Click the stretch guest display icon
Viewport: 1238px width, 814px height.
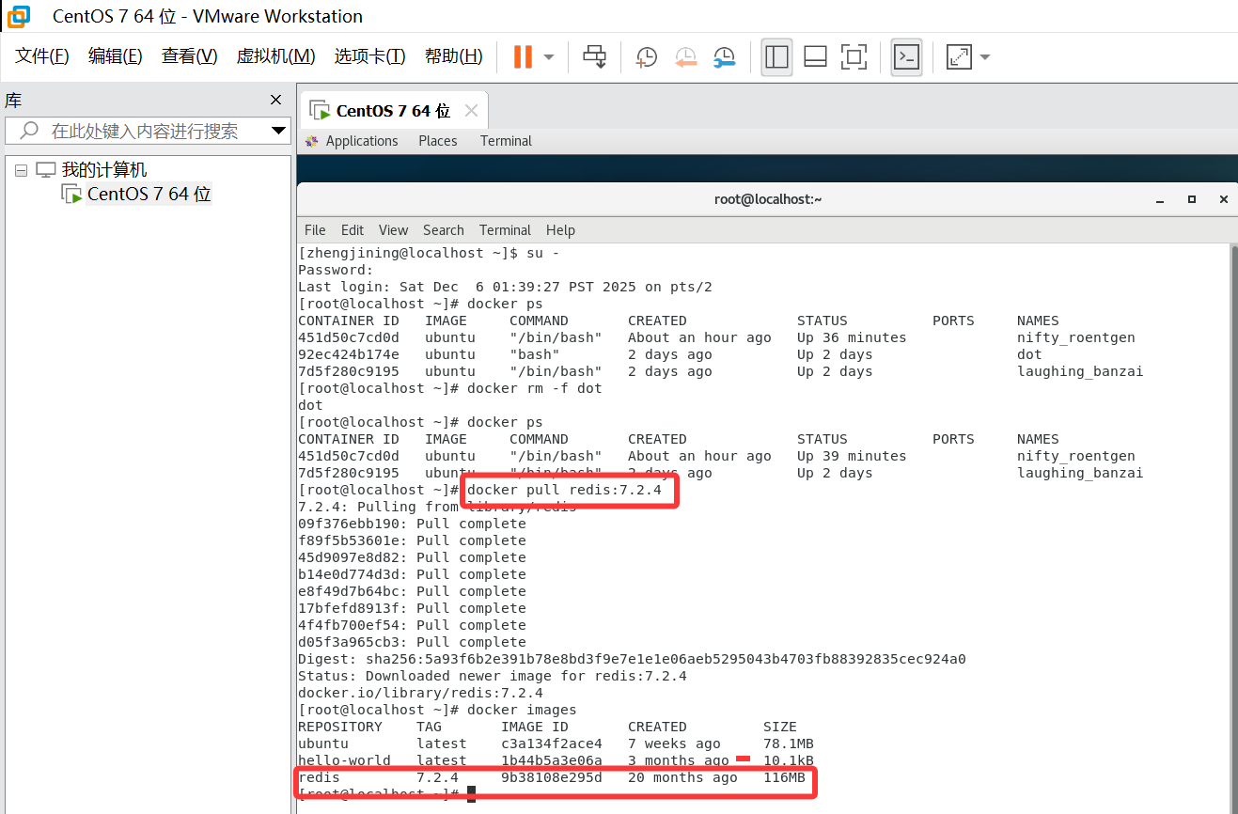[959, 57]
